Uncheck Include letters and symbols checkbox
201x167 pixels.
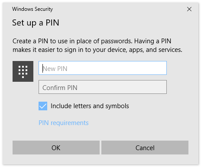(43, 106)
